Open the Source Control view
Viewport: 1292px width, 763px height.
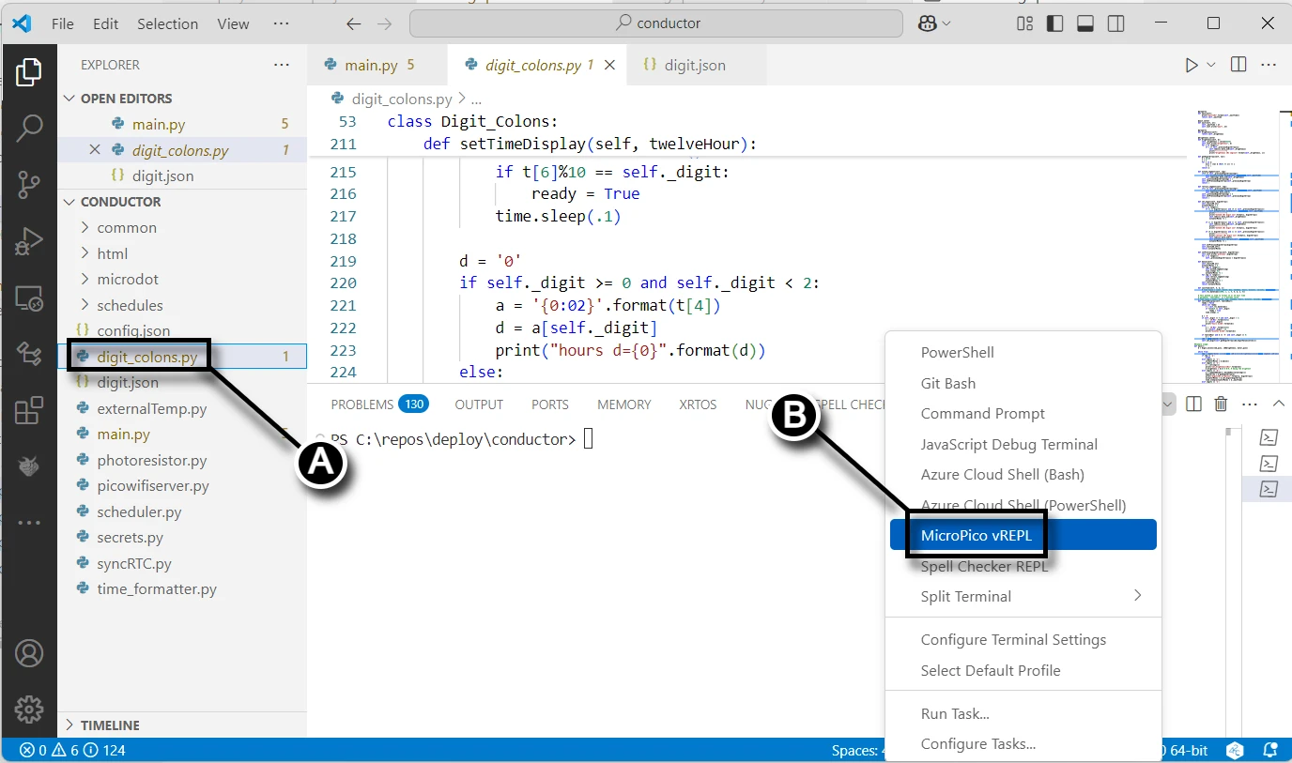tap(28, 185)
